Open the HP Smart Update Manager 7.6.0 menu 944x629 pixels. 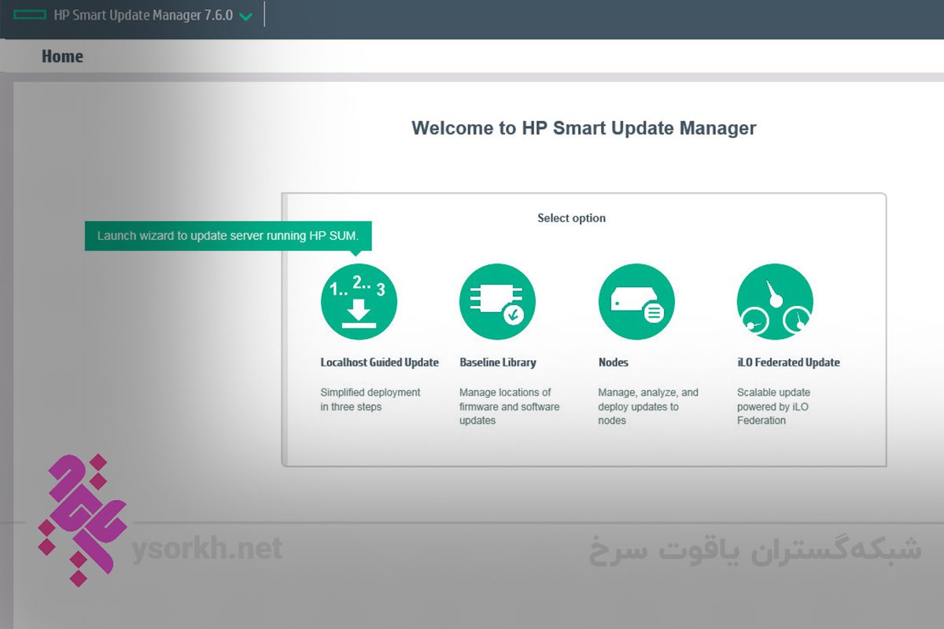coord(143,16)
